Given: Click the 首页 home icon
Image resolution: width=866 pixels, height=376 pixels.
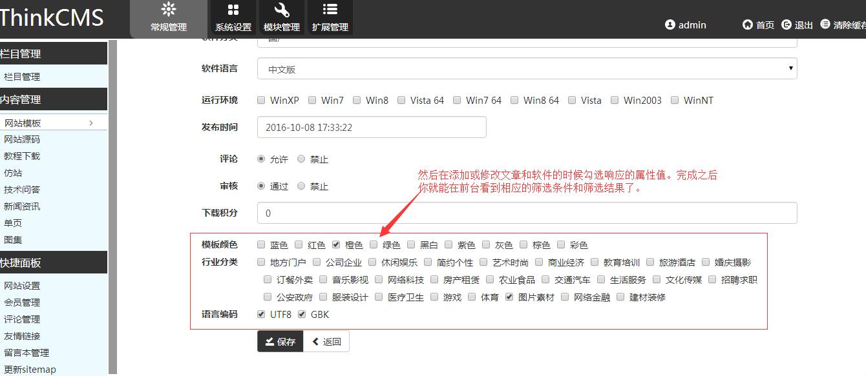Looking at the screenshot, I should 748,25.
